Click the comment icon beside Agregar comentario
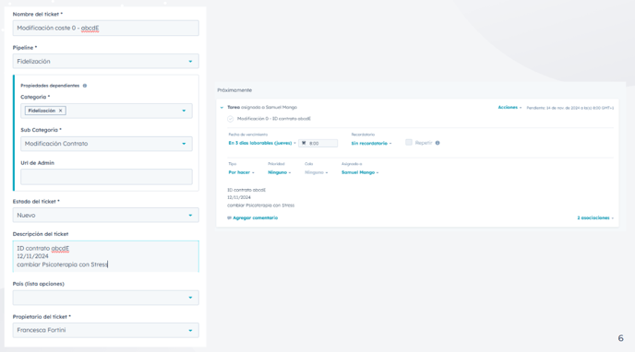This screenshot has width=635, height=352. tap(229, 217)
